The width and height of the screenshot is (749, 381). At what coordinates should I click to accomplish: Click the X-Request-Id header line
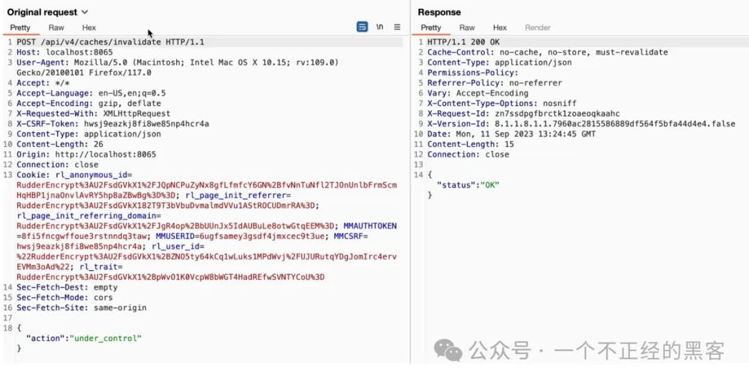[523, 114]
